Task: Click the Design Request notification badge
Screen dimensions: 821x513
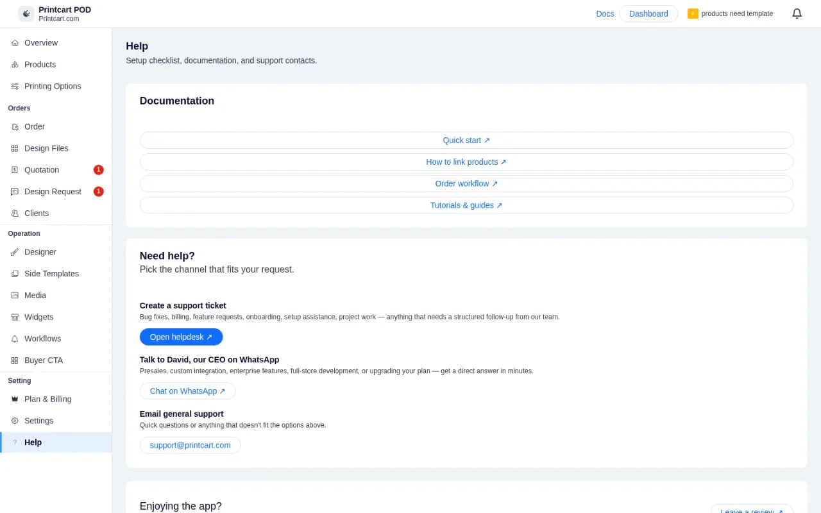Action: 99,192
